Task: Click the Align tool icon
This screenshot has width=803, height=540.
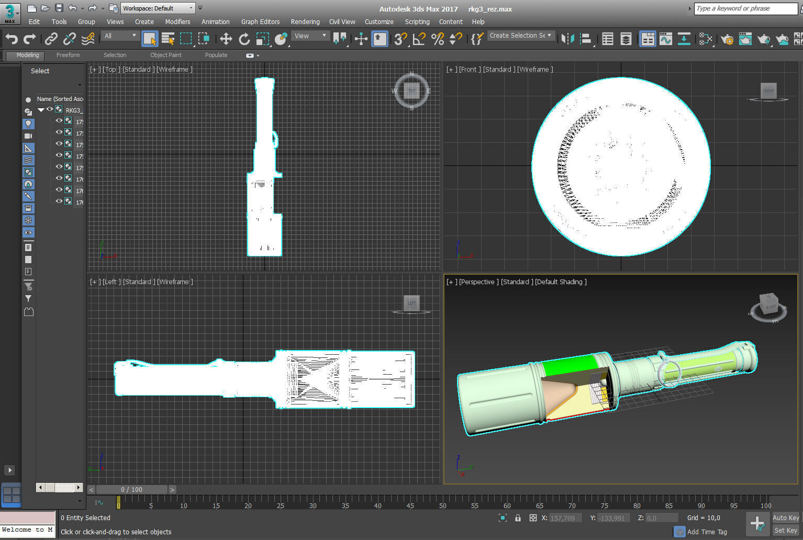Action: (x=586, y=39)
